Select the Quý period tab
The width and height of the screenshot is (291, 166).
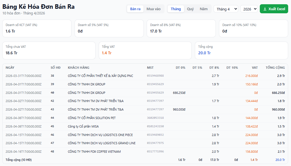190,9
